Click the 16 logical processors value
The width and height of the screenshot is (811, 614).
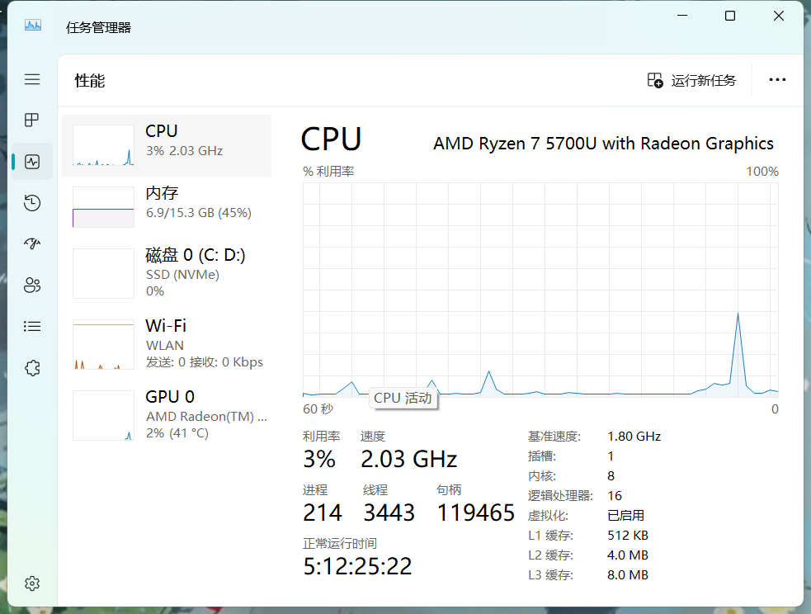point(615,496)
